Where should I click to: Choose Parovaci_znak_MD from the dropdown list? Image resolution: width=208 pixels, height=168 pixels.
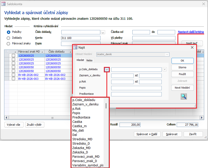pyautogui.click(x=86, y=157)
